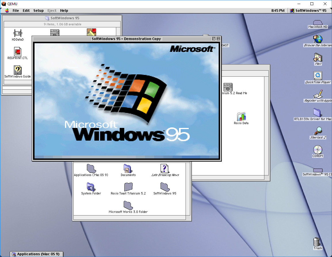Open the Apple menu
This screenshot has width=332, height=257.
pos(7,11)
